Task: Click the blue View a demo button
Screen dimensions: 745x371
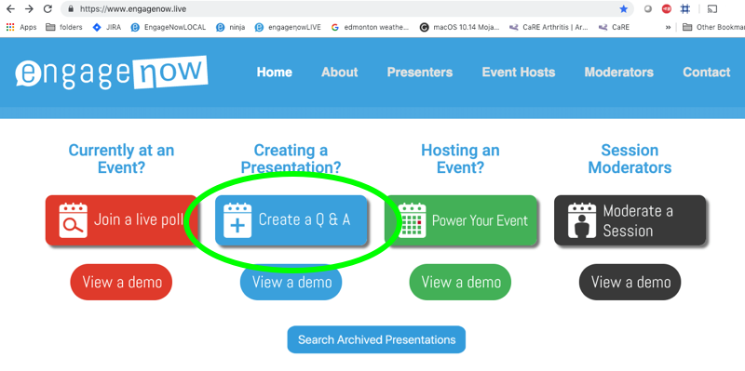Action: coord(291,283)
